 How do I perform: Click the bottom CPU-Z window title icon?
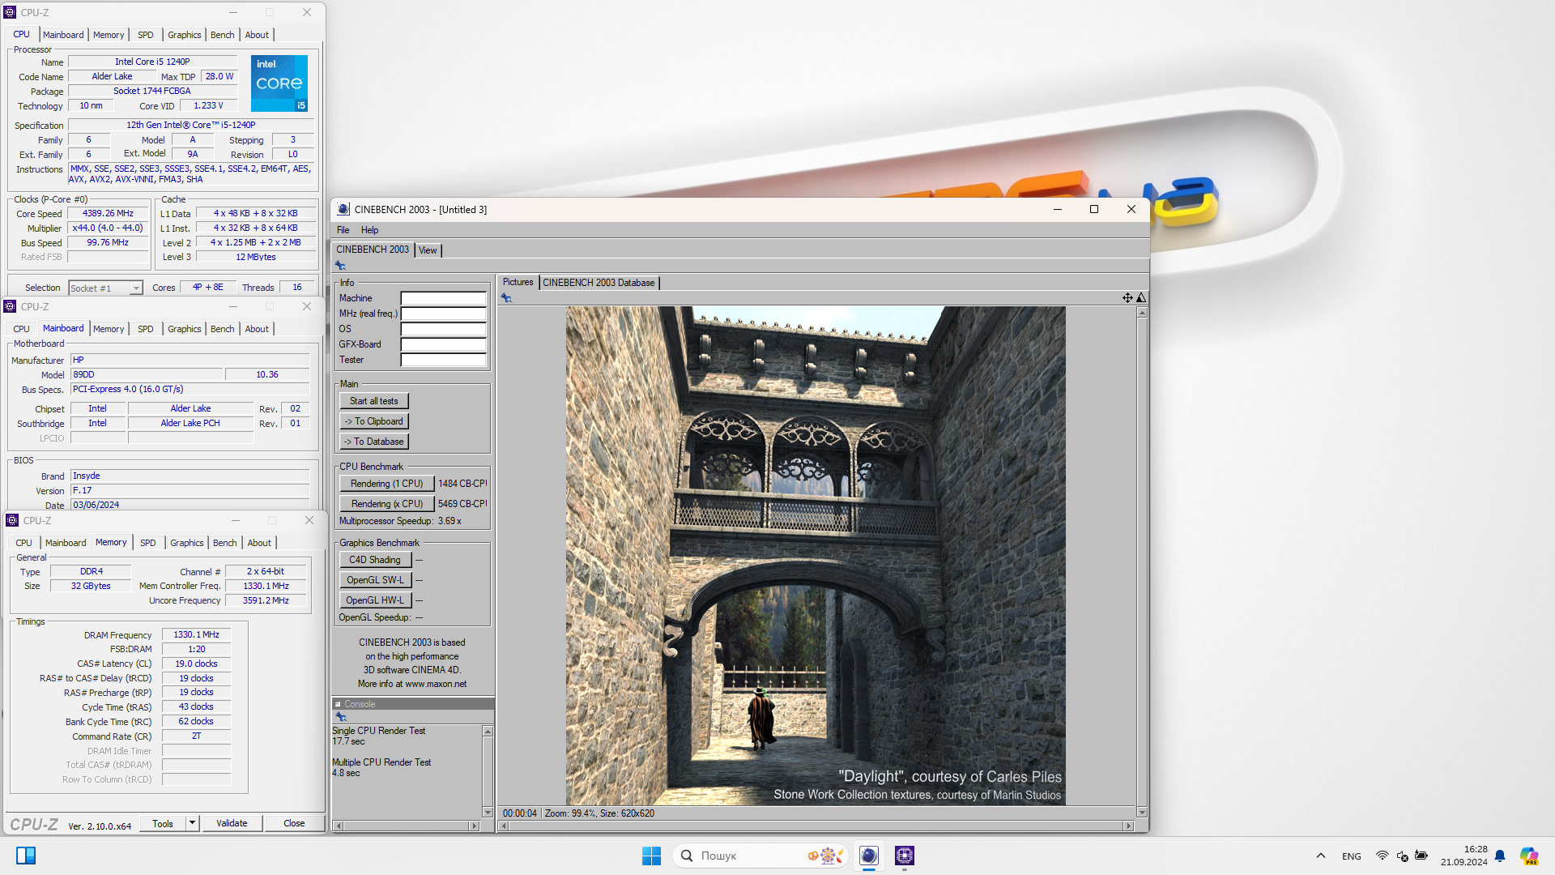tap(12, 520)
